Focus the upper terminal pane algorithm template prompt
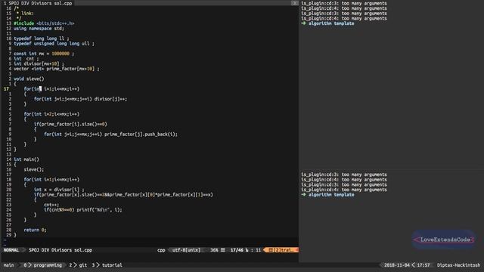The width and height of the screenshot is (484, 272). point(327,23)
